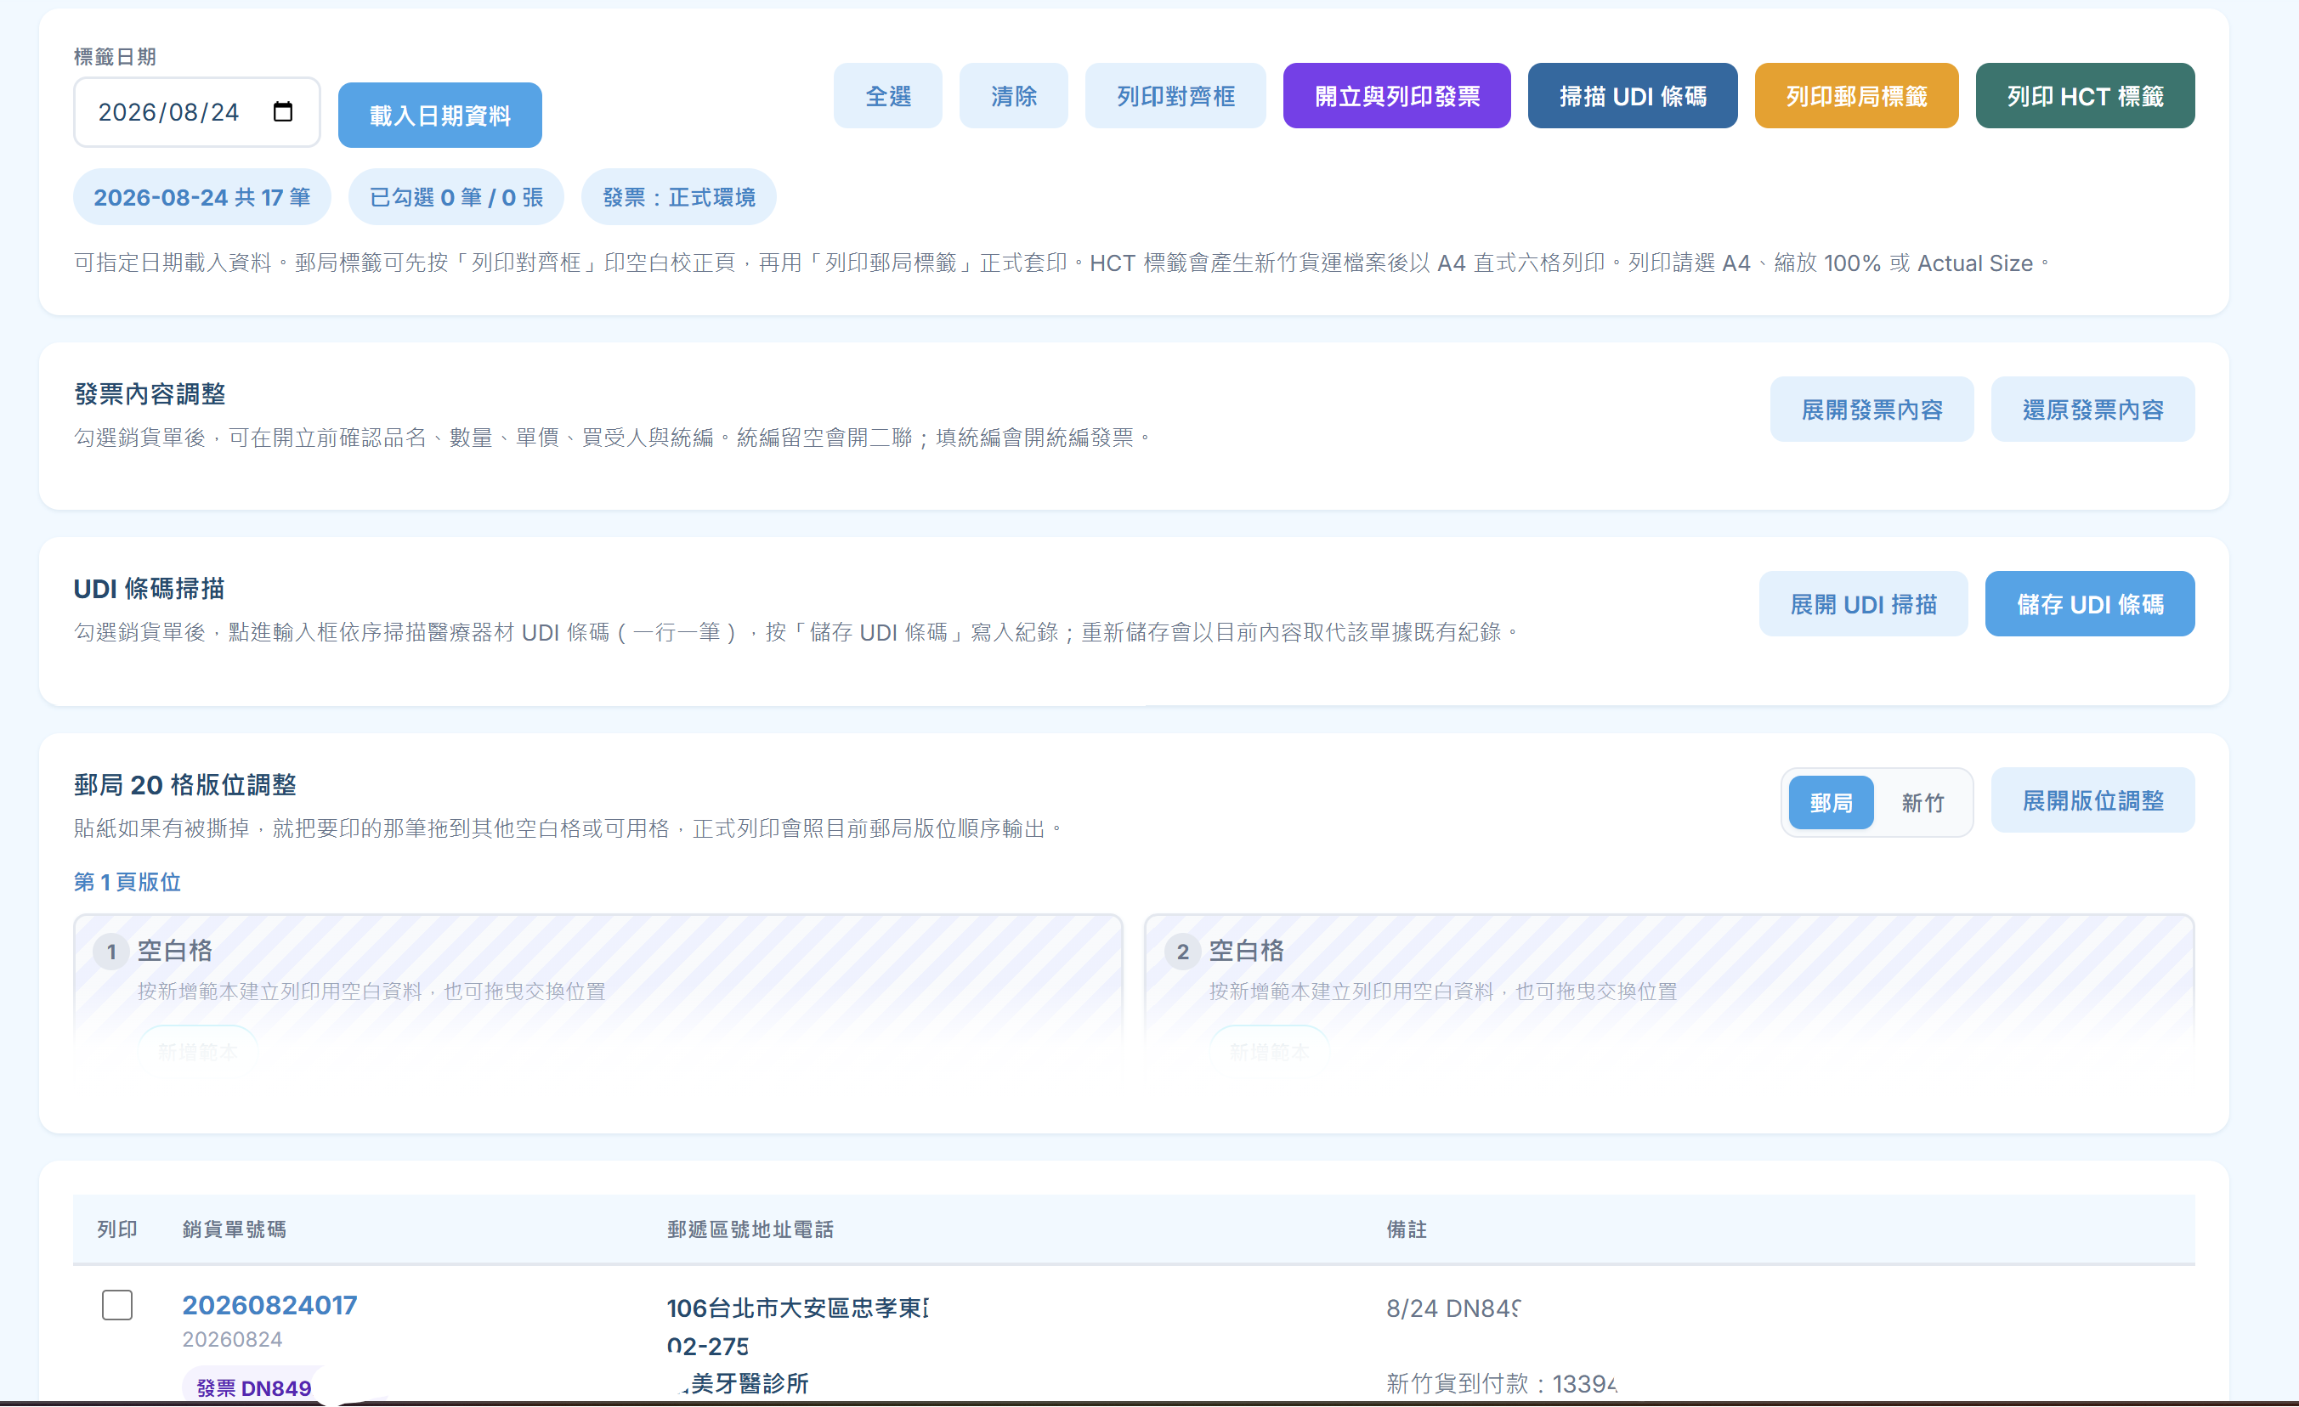Click 還原發票內容 button
The height and width of the screenshot is (1407, 2299).
2092,410
